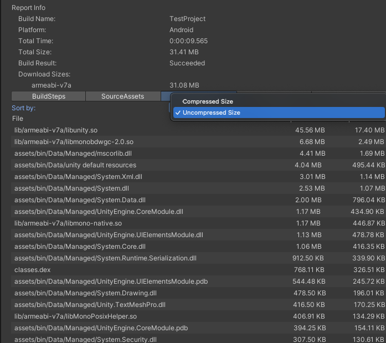Select the System.Xml.dll row
The height and width of the screenshot is (343, 386).
[198, 177]
